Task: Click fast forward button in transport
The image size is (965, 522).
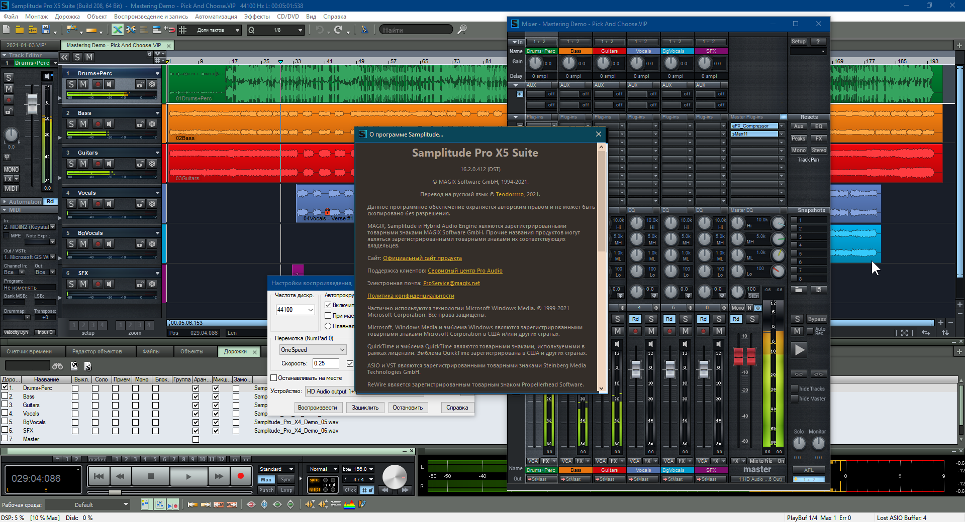Action: [x=219, y=476]
